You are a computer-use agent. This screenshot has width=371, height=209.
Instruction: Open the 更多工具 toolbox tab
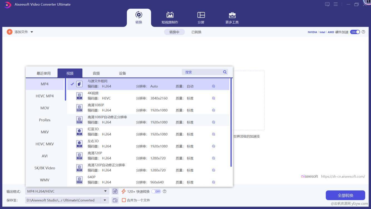point(232,18)
